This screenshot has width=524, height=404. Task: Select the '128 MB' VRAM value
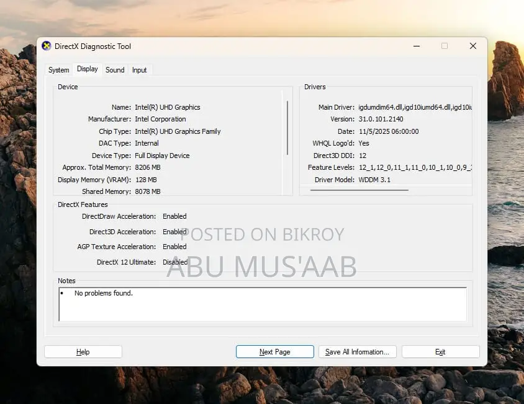146,180
